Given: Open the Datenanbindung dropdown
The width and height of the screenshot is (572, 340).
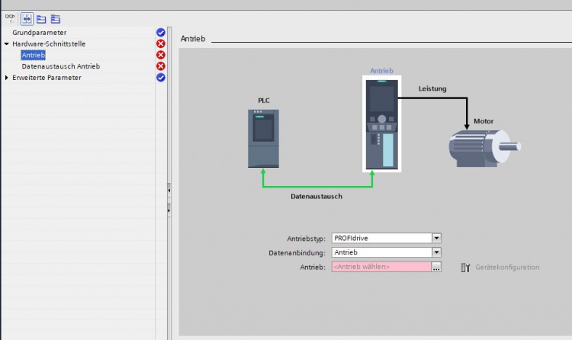Looking at the screenshot, I should [x=436, y=252].
